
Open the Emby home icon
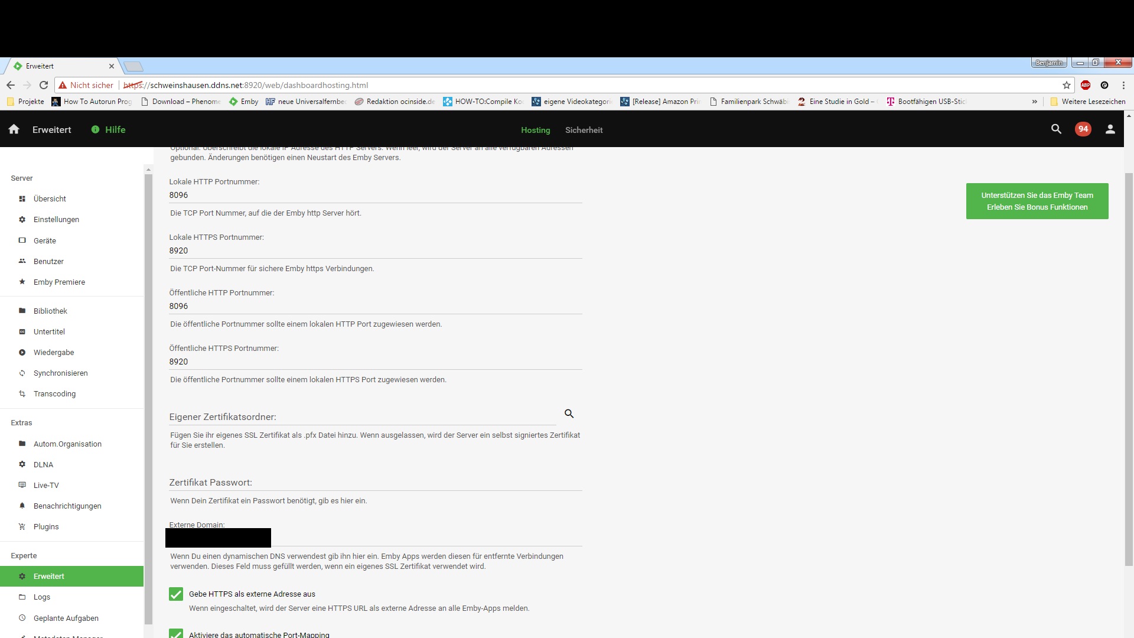(x=14, y=129)
